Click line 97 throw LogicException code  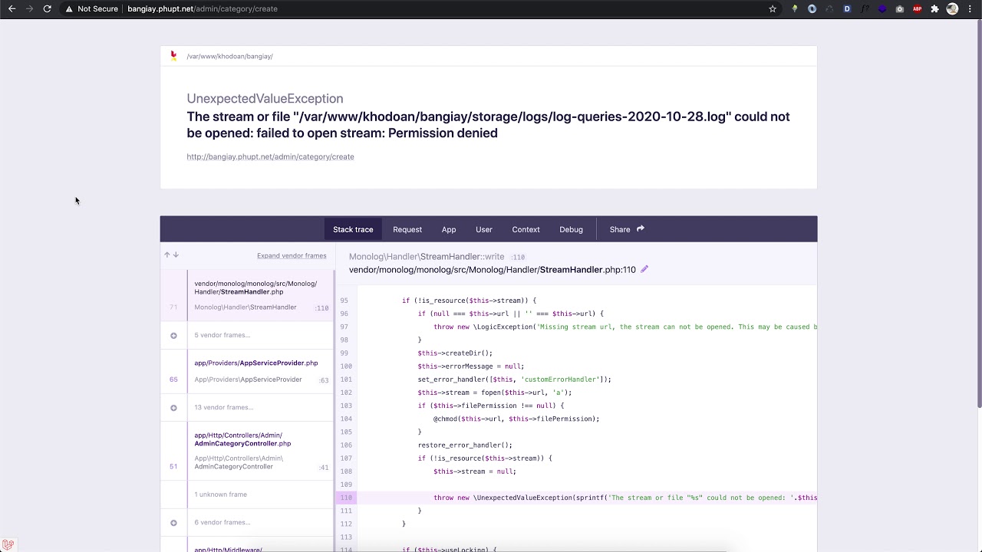pyautogui.click(x=624, y=327)
